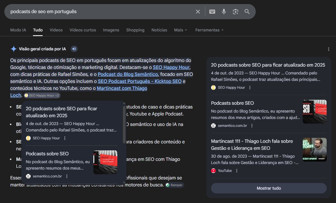Image resolution: width=336 pixels, height=203 pixels.
Task: Open the three-dot menu beside semantico.com.br in popup
Action: point(67,176)
